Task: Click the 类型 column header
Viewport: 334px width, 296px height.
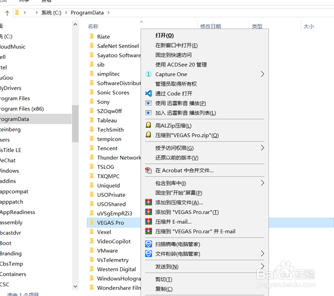Action: 257,26
